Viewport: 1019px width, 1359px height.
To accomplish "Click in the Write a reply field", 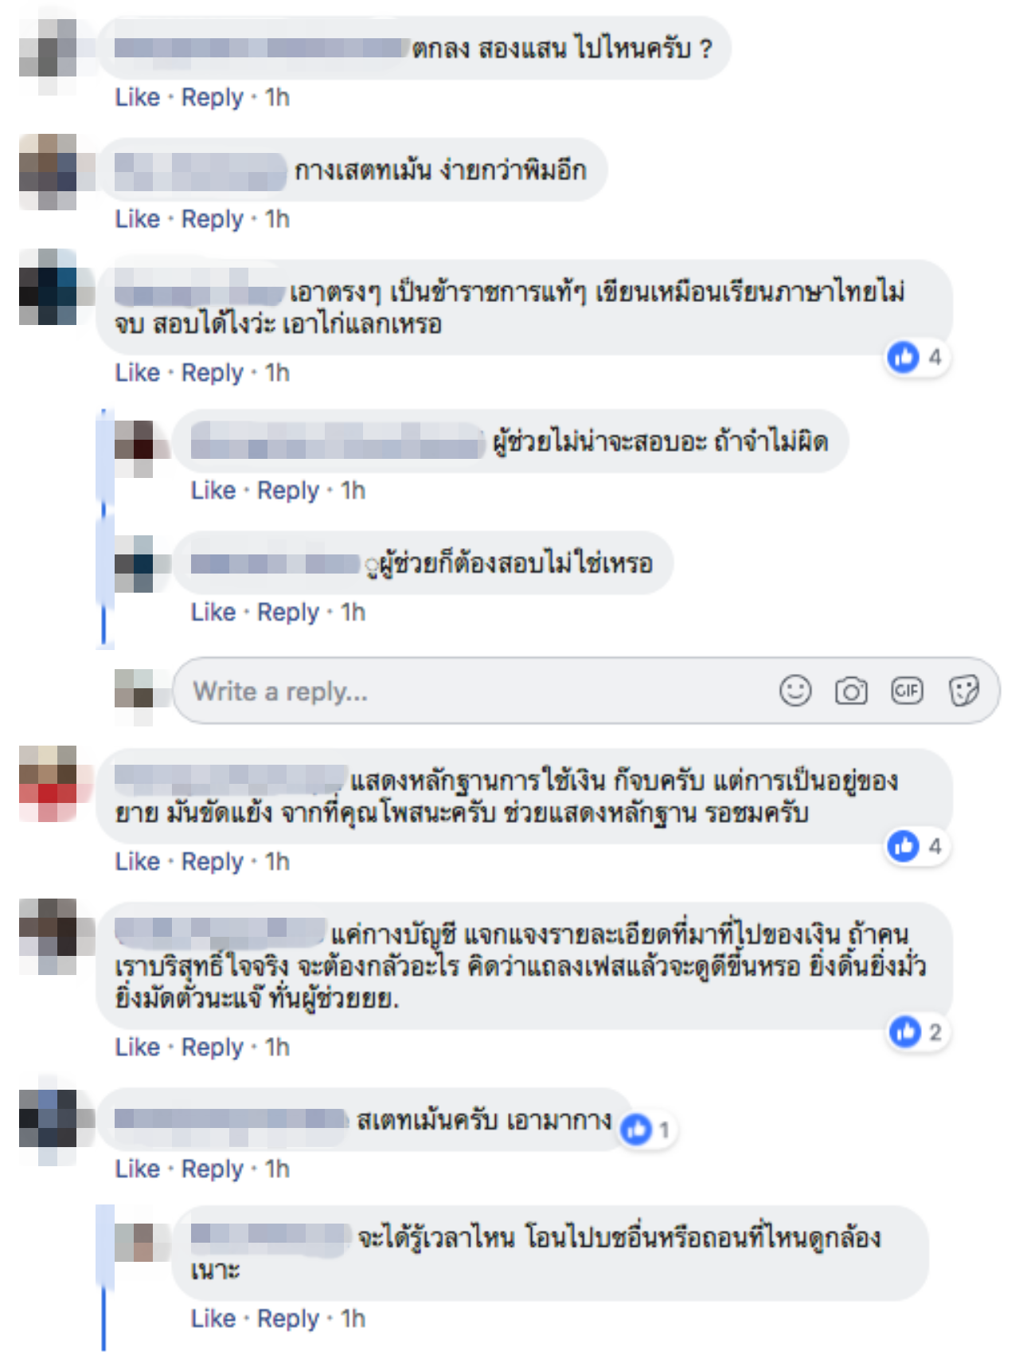I will coord(586,691).
